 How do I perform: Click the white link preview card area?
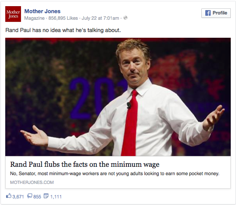[x=118, y=173]
